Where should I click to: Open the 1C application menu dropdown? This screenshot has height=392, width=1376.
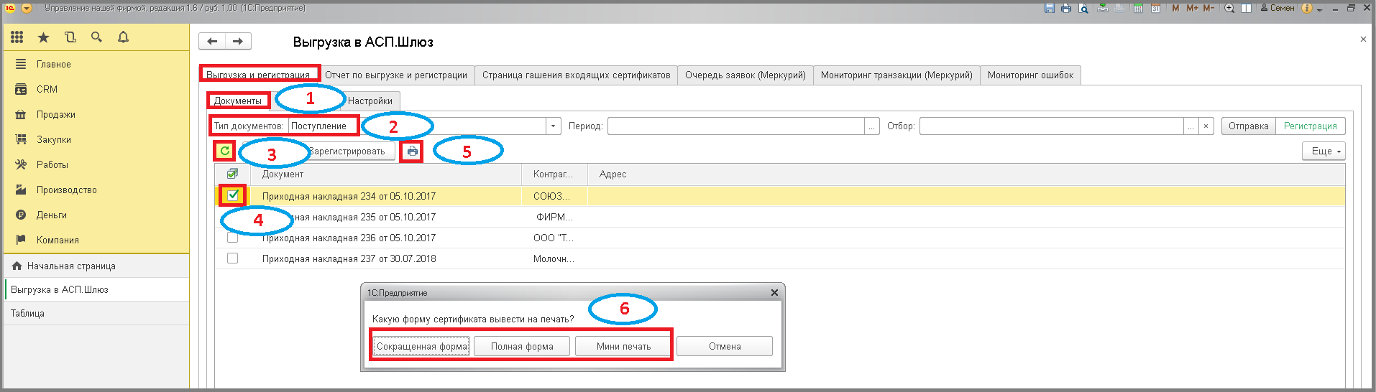[x=27, y=8]
